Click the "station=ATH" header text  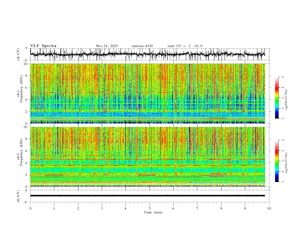(142, 46)
